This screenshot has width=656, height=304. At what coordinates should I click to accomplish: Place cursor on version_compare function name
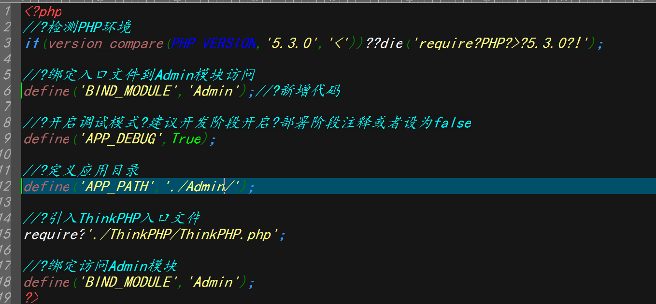tap(106, 43)
